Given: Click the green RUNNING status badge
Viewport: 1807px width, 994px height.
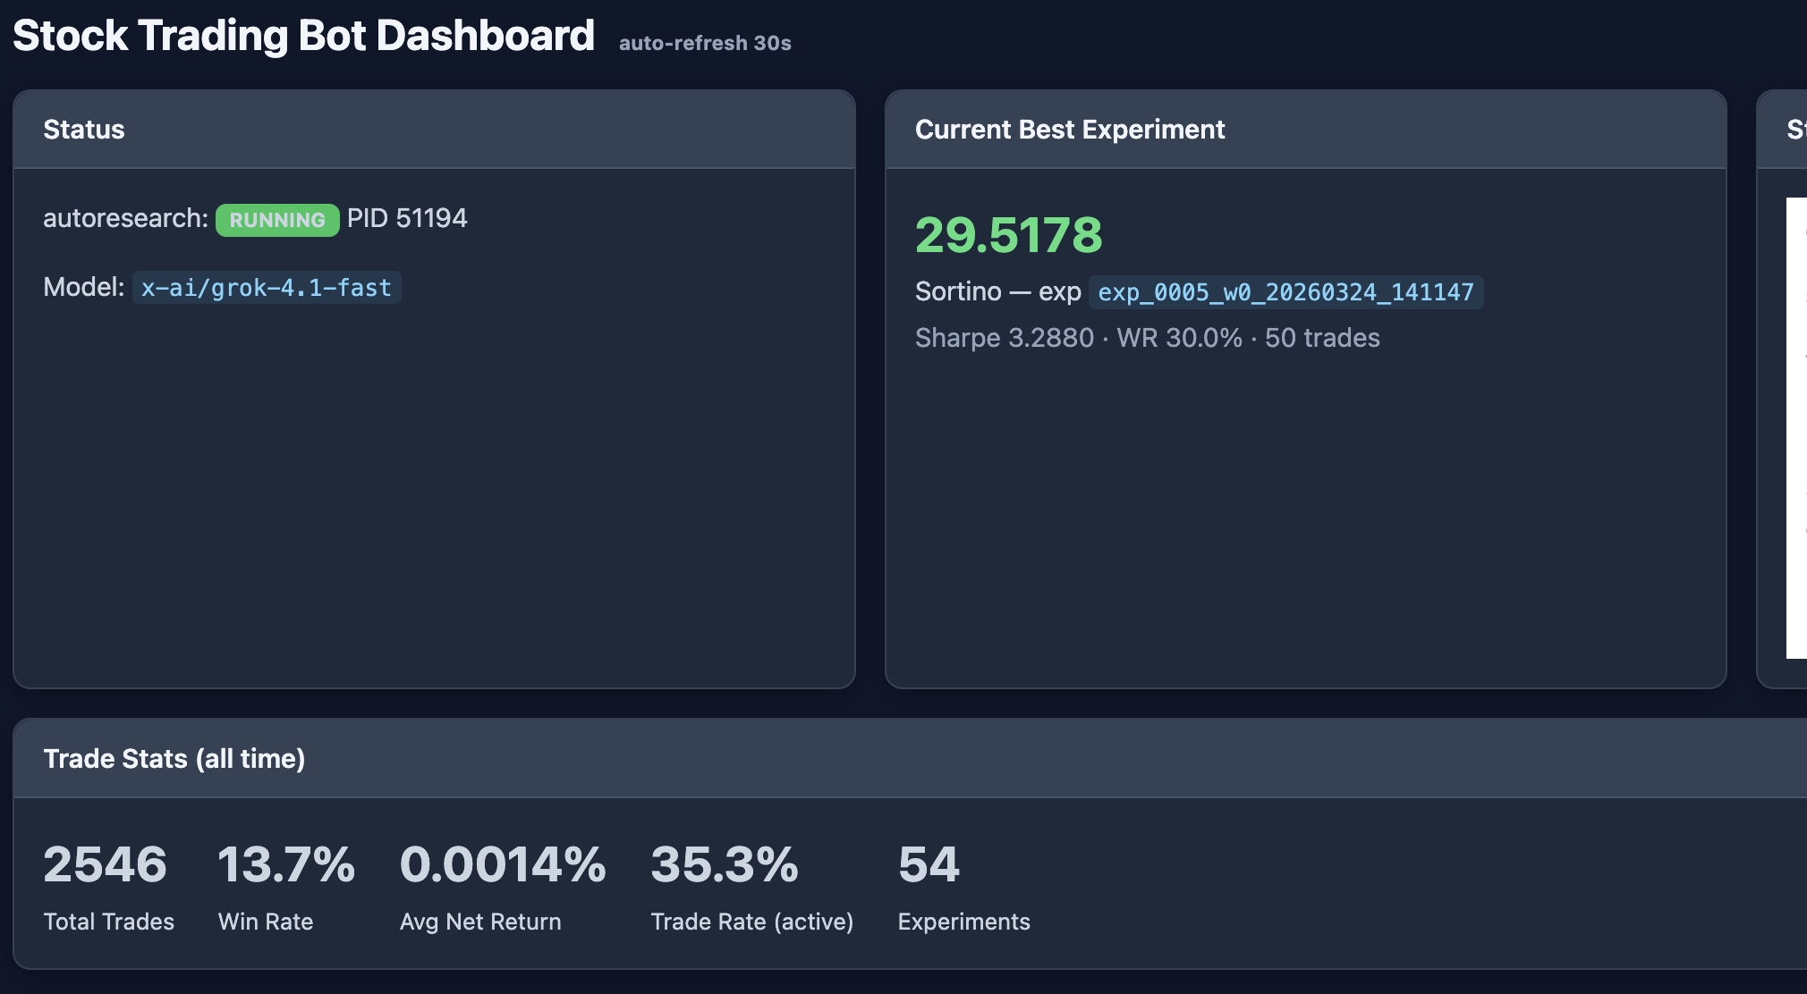Looking at the screenshot, I should coord(277,220).
